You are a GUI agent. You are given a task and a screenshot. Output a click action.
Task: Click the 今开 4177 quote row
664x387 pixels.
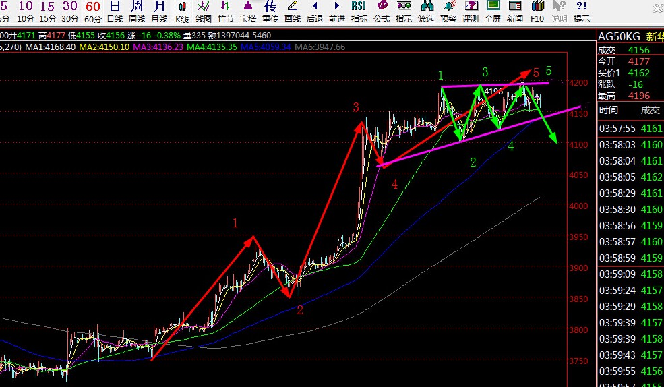630,61
